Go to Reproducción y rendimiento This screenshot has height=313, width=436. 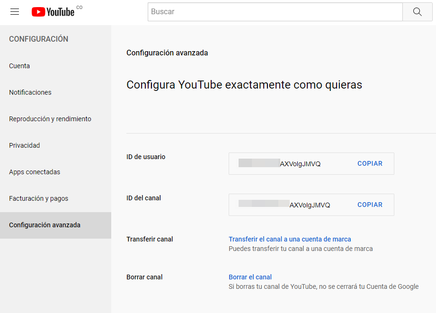click(x=50, y=119)
